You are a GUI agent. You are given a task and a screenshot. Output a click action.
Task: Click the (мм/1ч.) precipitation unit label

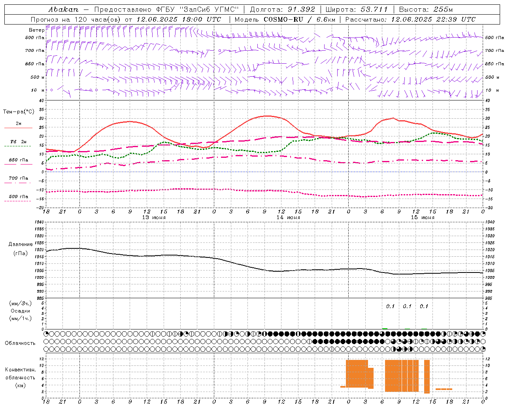[21, 318]
